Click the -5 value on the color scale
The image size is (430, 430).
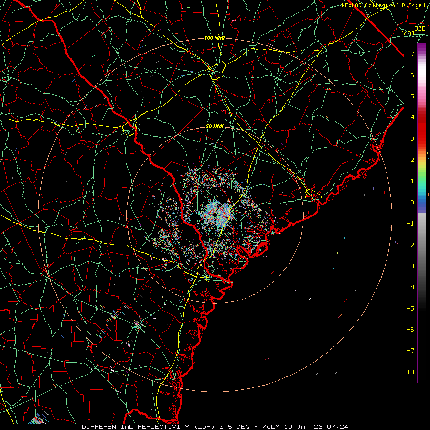(410, 308)
